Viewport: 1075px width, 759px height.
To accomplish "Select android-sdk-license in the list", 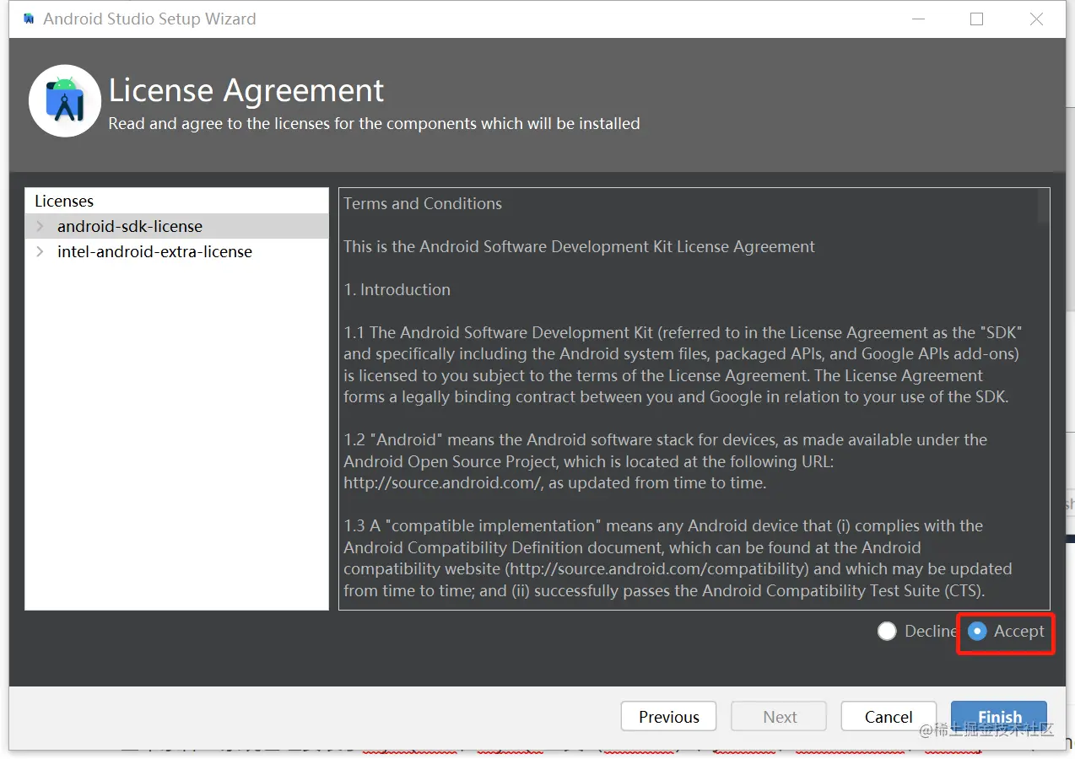I will tap(177, 226).
